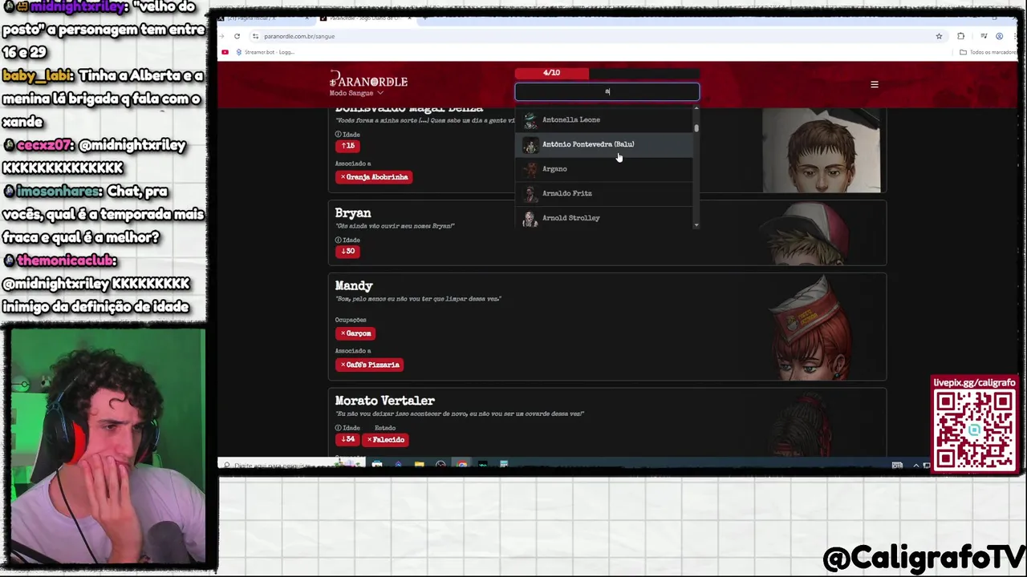Viewport: 1027px width, 577px height.
Task: Click Arnold Strolley's avatar icon
Action: 530,219
